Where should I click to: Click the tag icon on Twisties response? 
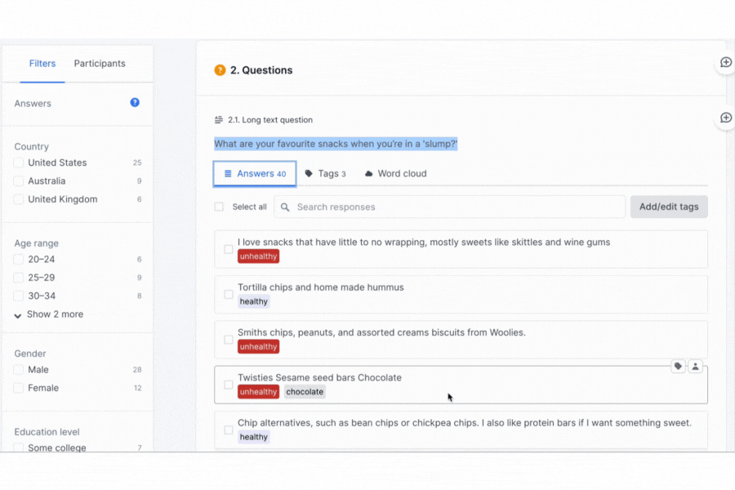click(x=678, y=367)
